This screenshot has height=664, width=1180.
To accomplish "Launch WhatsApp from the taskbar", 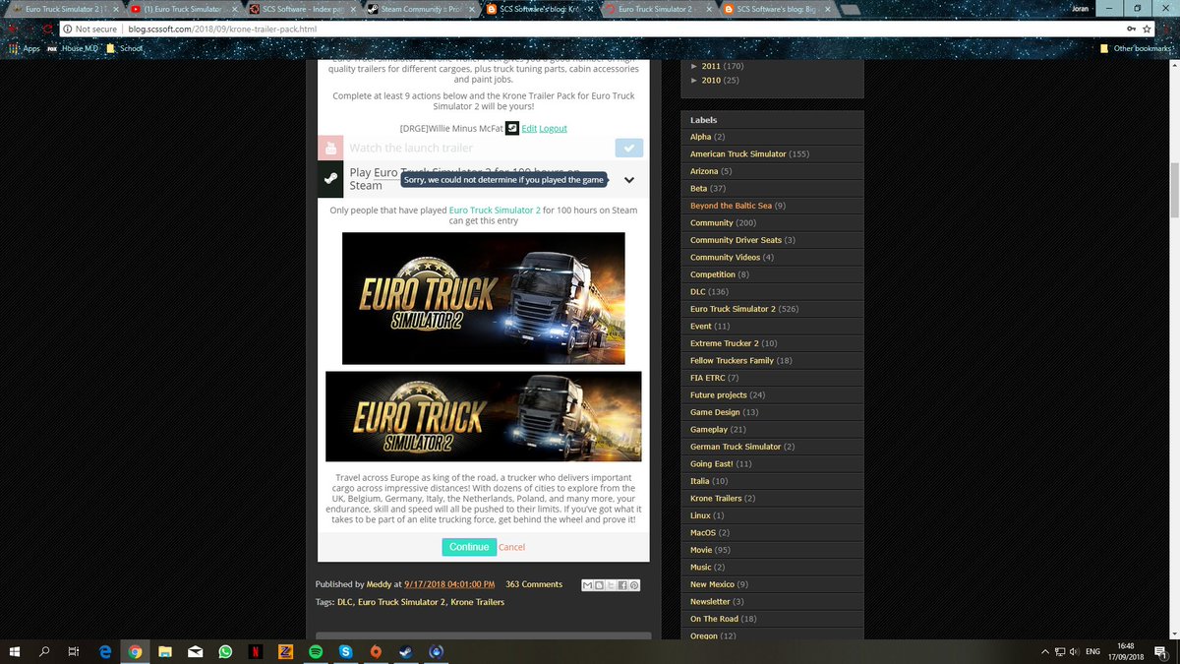I will pos(225,651).
